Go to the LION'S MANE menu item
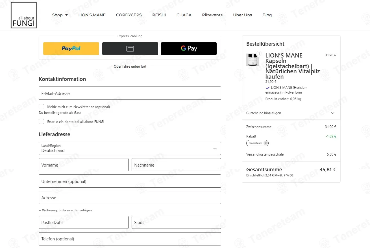The image size is (370, 248). [x=92, y=15]
